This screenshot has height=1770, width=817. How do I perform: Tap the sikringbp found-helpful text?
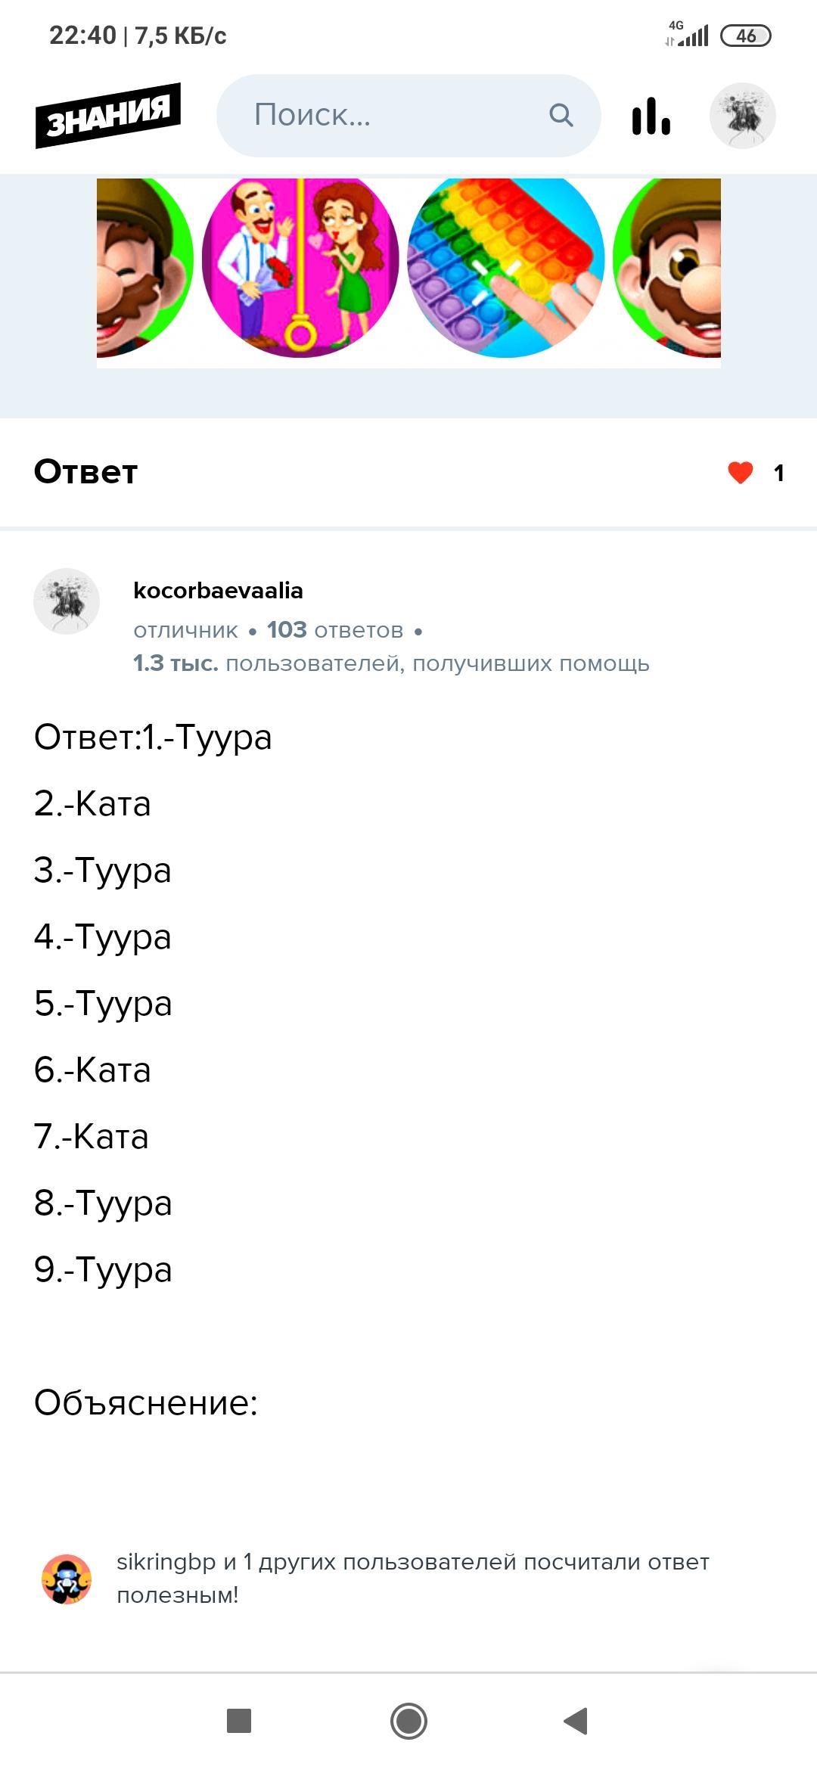(x=412, y=1578)
